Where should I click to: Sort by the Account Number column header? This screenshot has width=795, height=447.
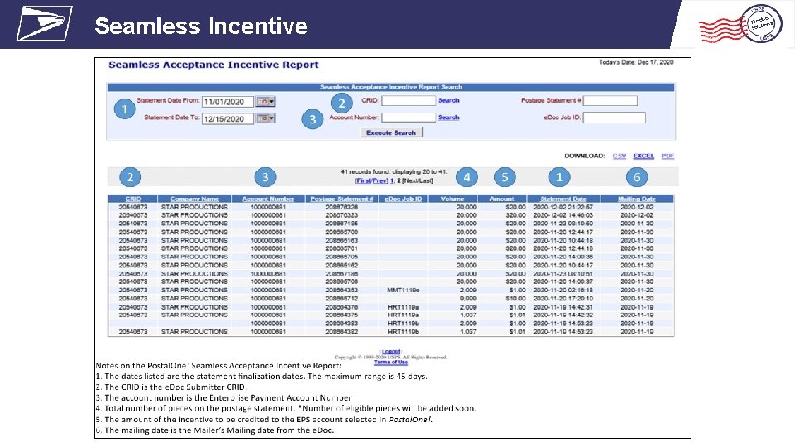[267, 199]
